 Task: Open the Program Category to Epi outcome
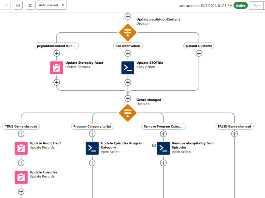pos(92,126)
